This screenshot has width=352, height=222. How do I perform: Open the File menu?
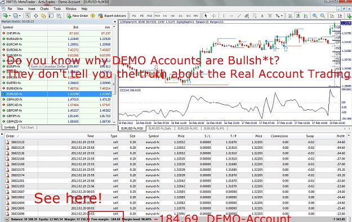10,9
